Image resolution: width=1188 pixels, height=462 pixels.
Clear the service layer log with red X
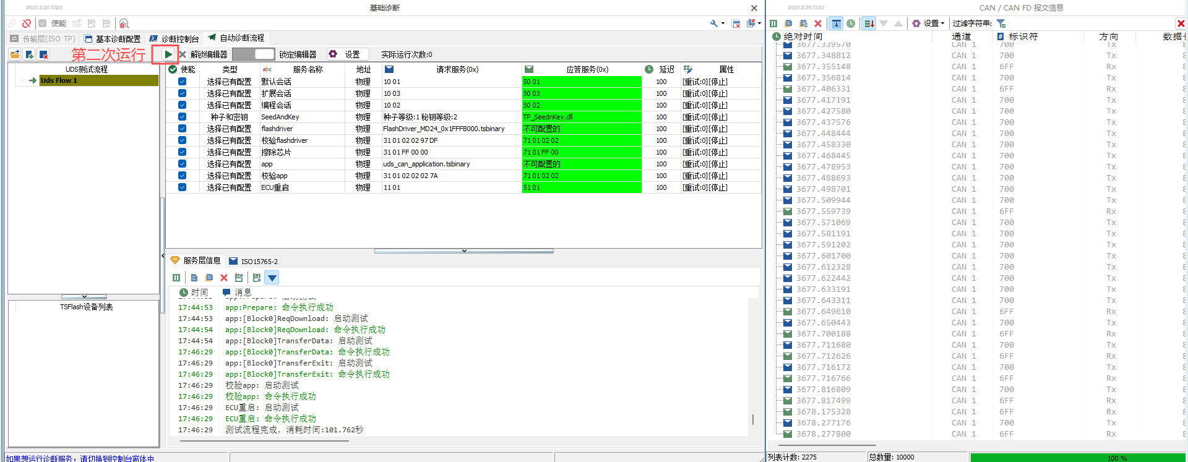[224, 278]
